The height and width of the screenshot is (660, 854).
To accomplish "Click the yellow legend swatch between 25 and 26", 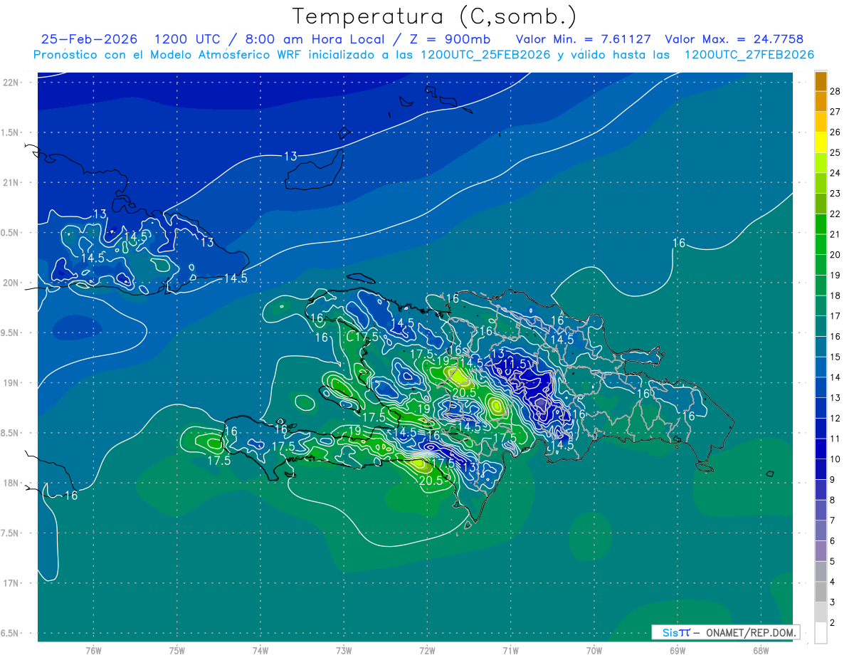I will [x=821, y=142].
